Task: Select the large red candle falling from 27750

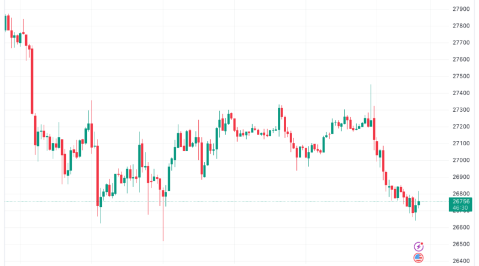Action: [32, 81]
